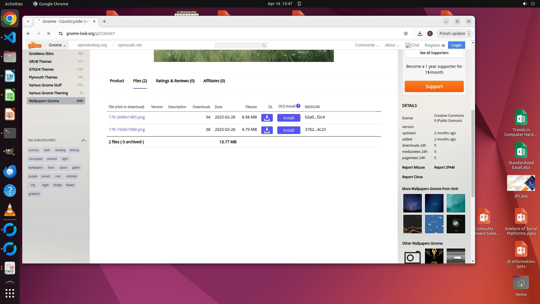Switch to the Product tab
The image size is (540, 304).
117,81
